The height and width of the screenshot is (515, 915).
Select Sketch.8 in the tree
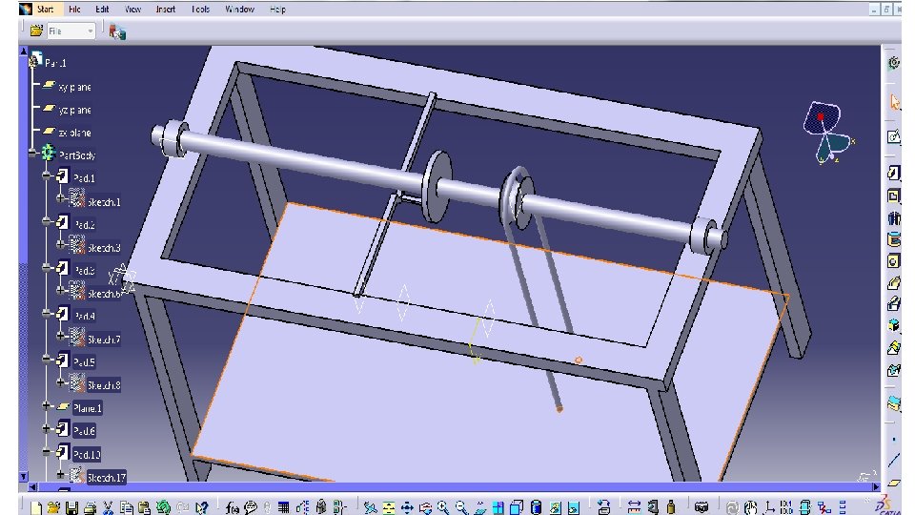coord(103,385)
